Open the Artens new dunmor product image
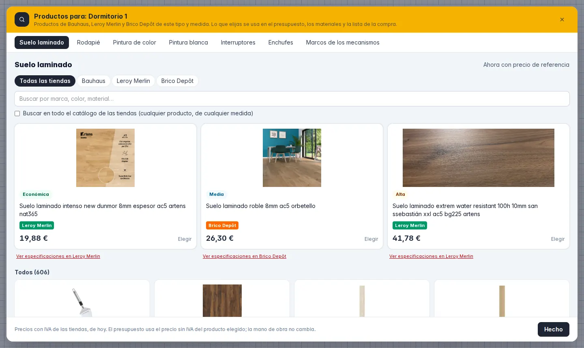Viewport: 584px width, 348px height. [x=105, y=158]
